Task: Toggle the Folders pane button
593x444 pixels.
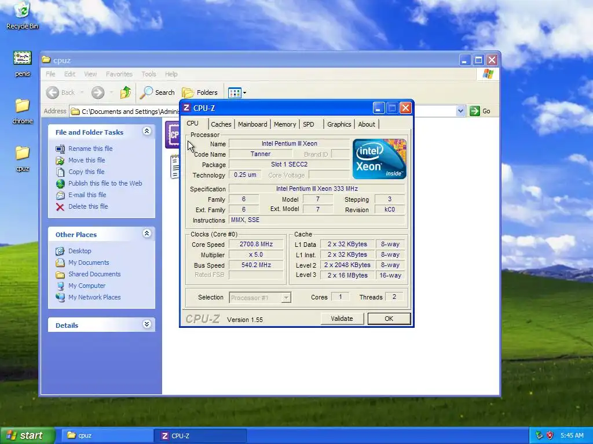Action: point(200,92)
